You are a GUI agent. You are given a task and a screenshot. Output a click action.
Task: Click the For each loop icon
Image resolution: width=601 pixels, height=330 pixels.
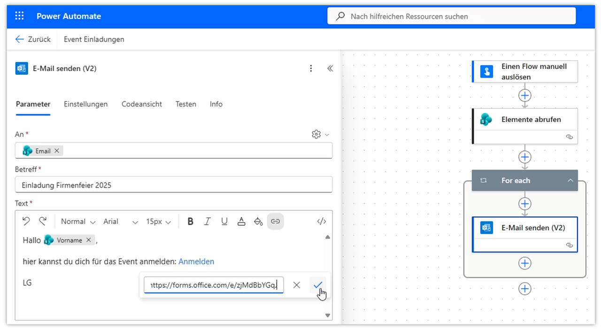coord(483,180)
